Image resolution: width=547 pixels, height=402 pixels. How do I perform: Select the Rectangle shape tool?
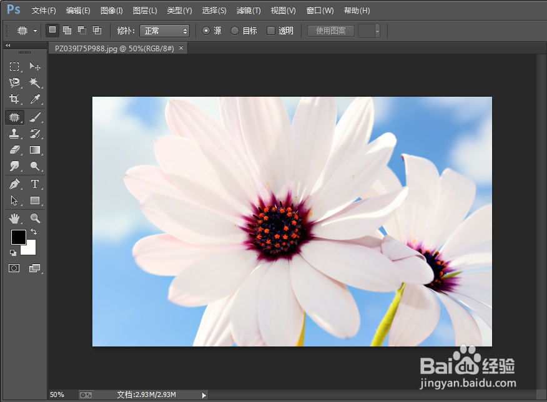click(35, 200)
